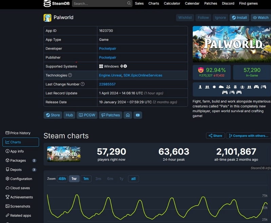Click the Steam achievements sunburst icon

click(214, 87)
